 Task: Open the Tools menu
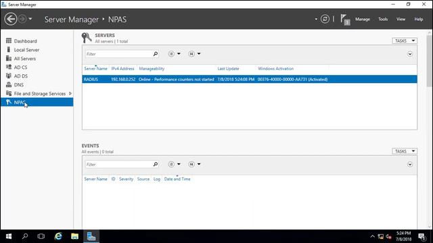383,19
